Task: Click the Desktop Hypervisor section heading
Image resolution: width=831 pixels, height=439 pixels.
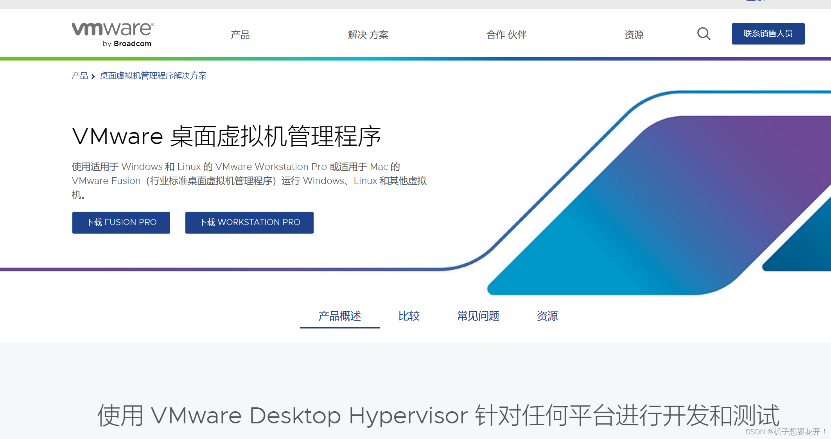Action: point(438,416)
